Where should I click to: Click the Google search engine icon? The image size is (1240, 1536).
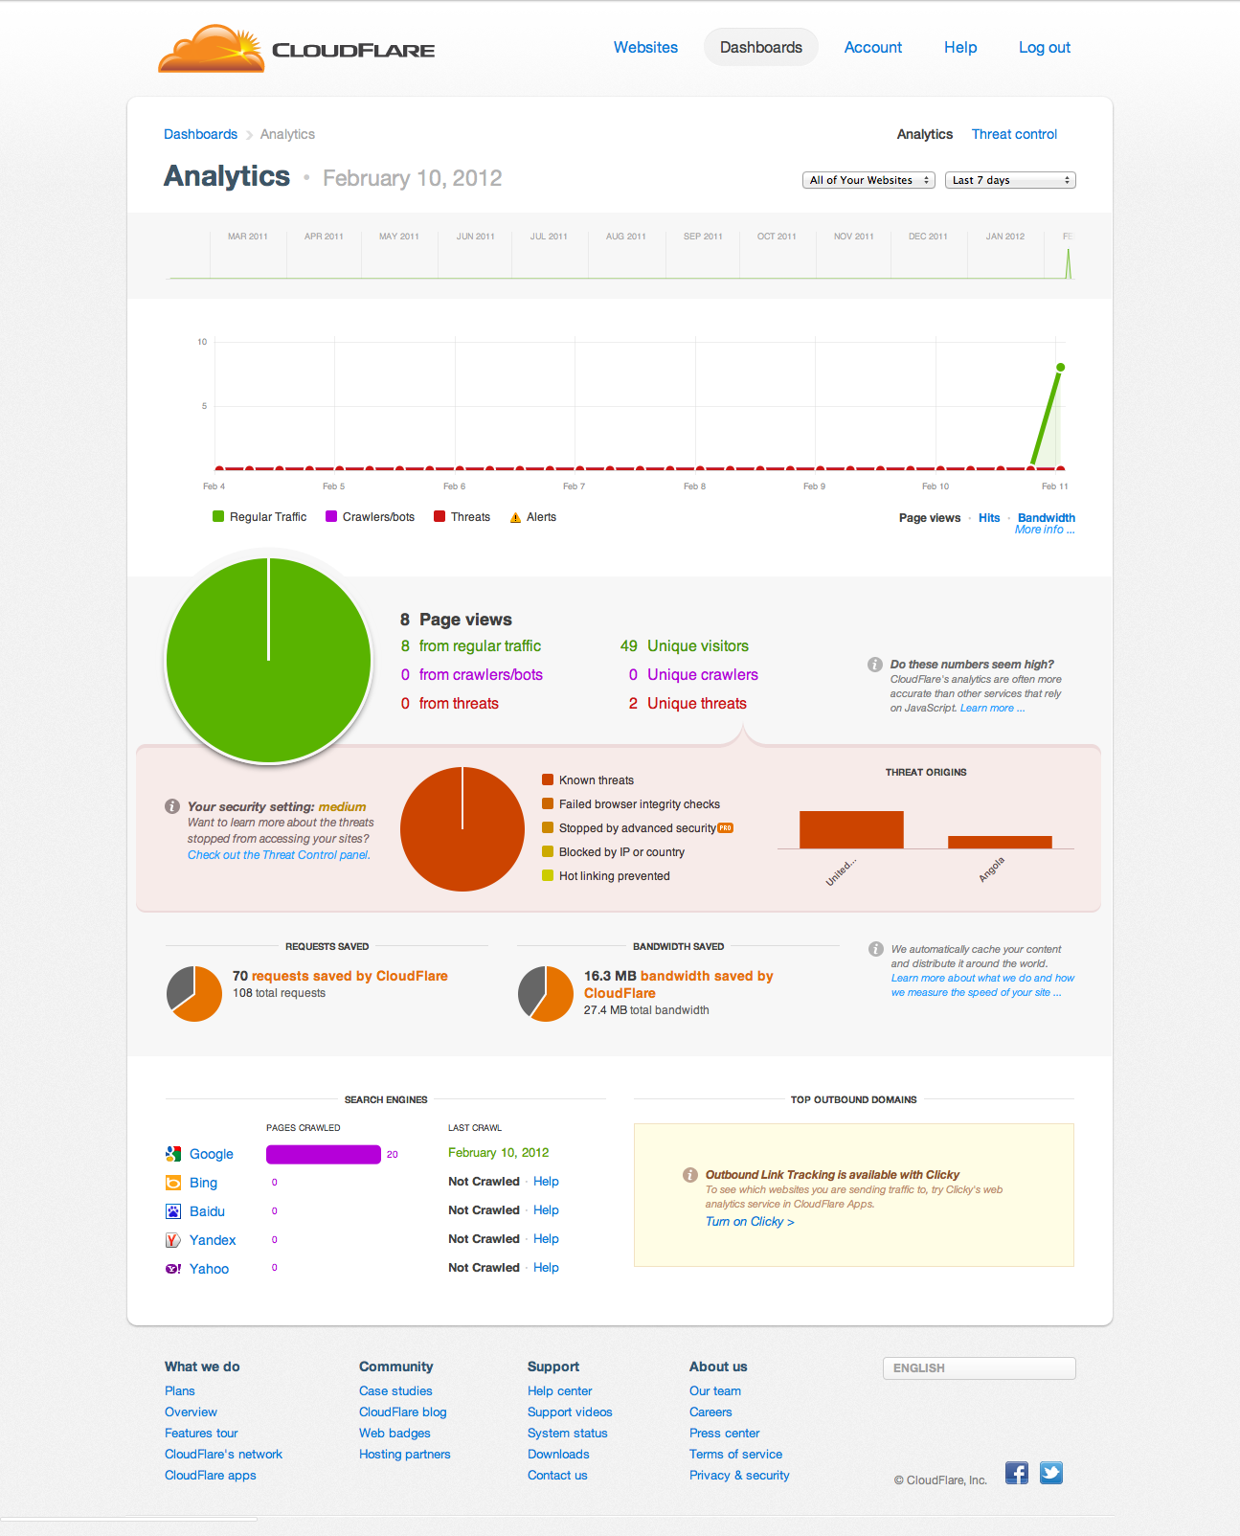173,1154
